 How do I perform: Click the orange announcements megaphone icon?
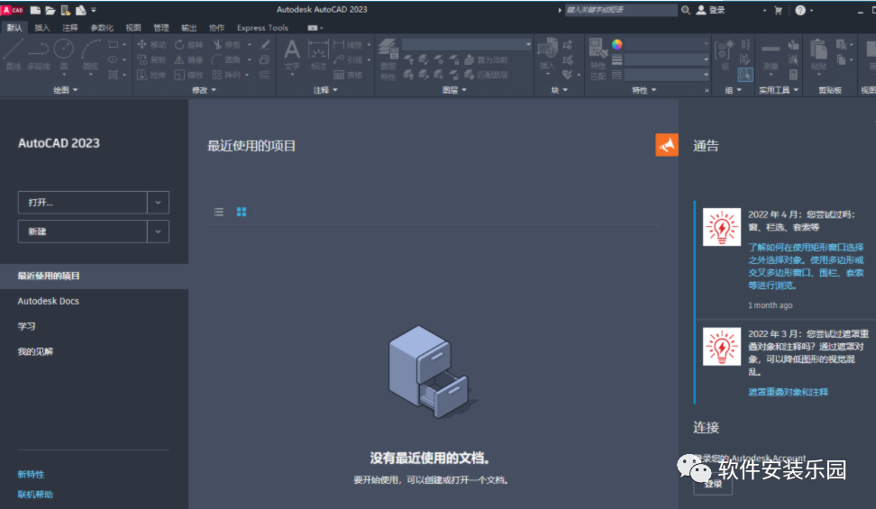click(667, 145)
